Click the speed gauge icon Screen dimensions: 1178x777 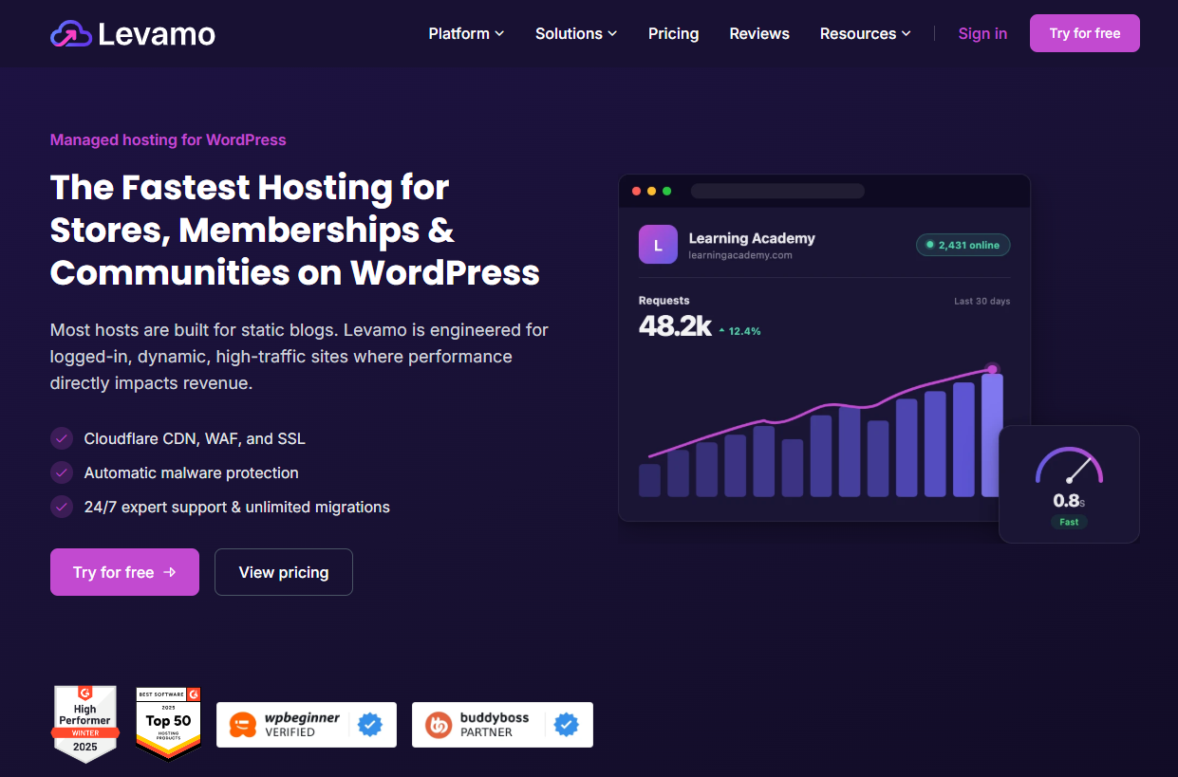point(1069,466)
